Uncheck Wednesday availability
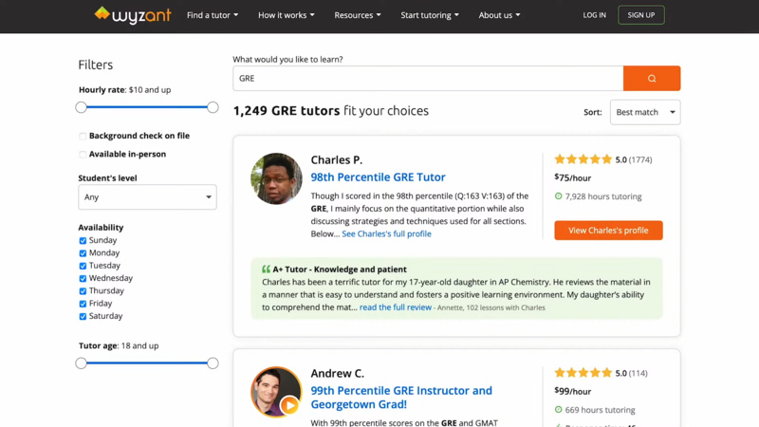The image size is (759, 427). coord(83,278)
